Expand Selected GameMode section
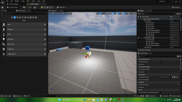The image size is (182, 102). point(138,80)
